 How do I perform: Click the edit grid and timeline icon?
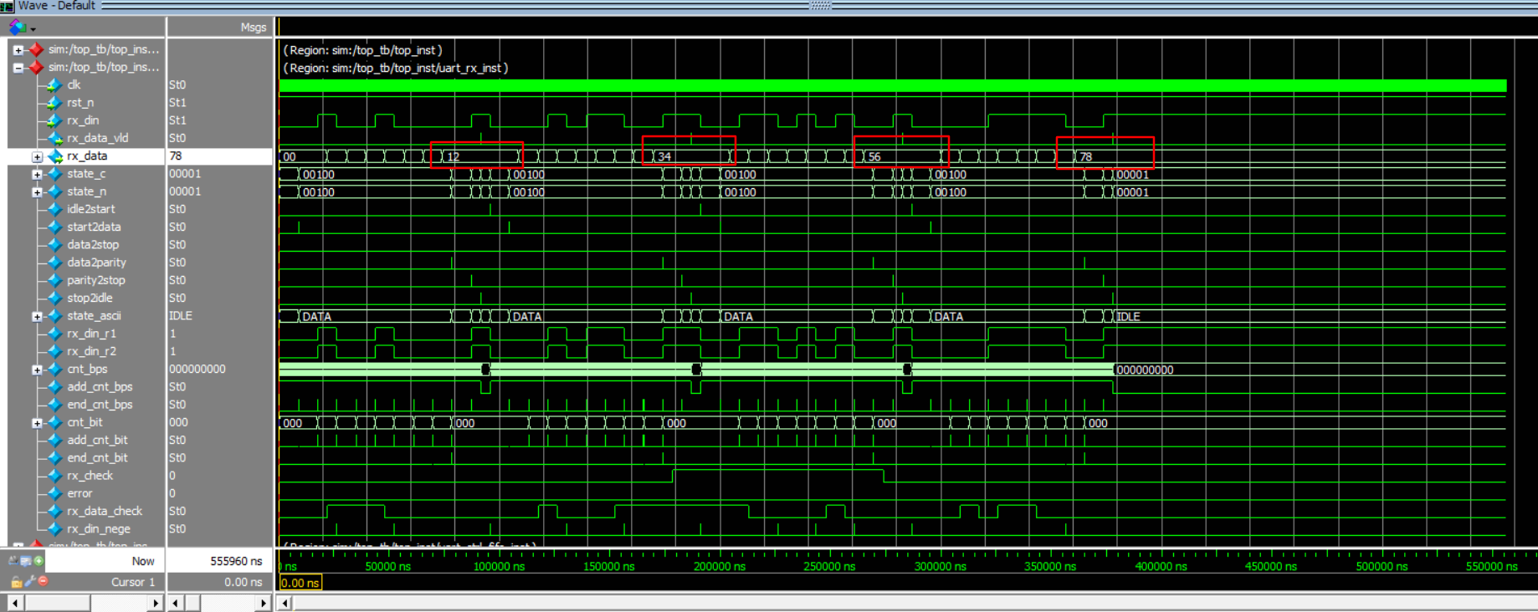(x=26, y=560)
